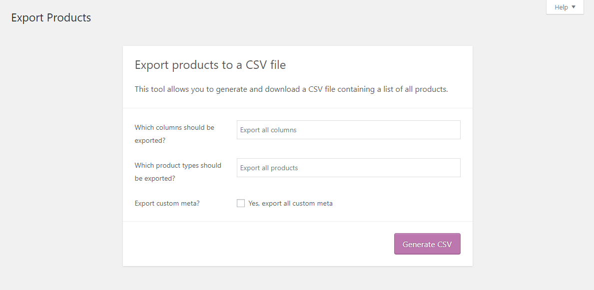Tick the export custom meta checkbox
594x290 pixels.
pos(241,203)
